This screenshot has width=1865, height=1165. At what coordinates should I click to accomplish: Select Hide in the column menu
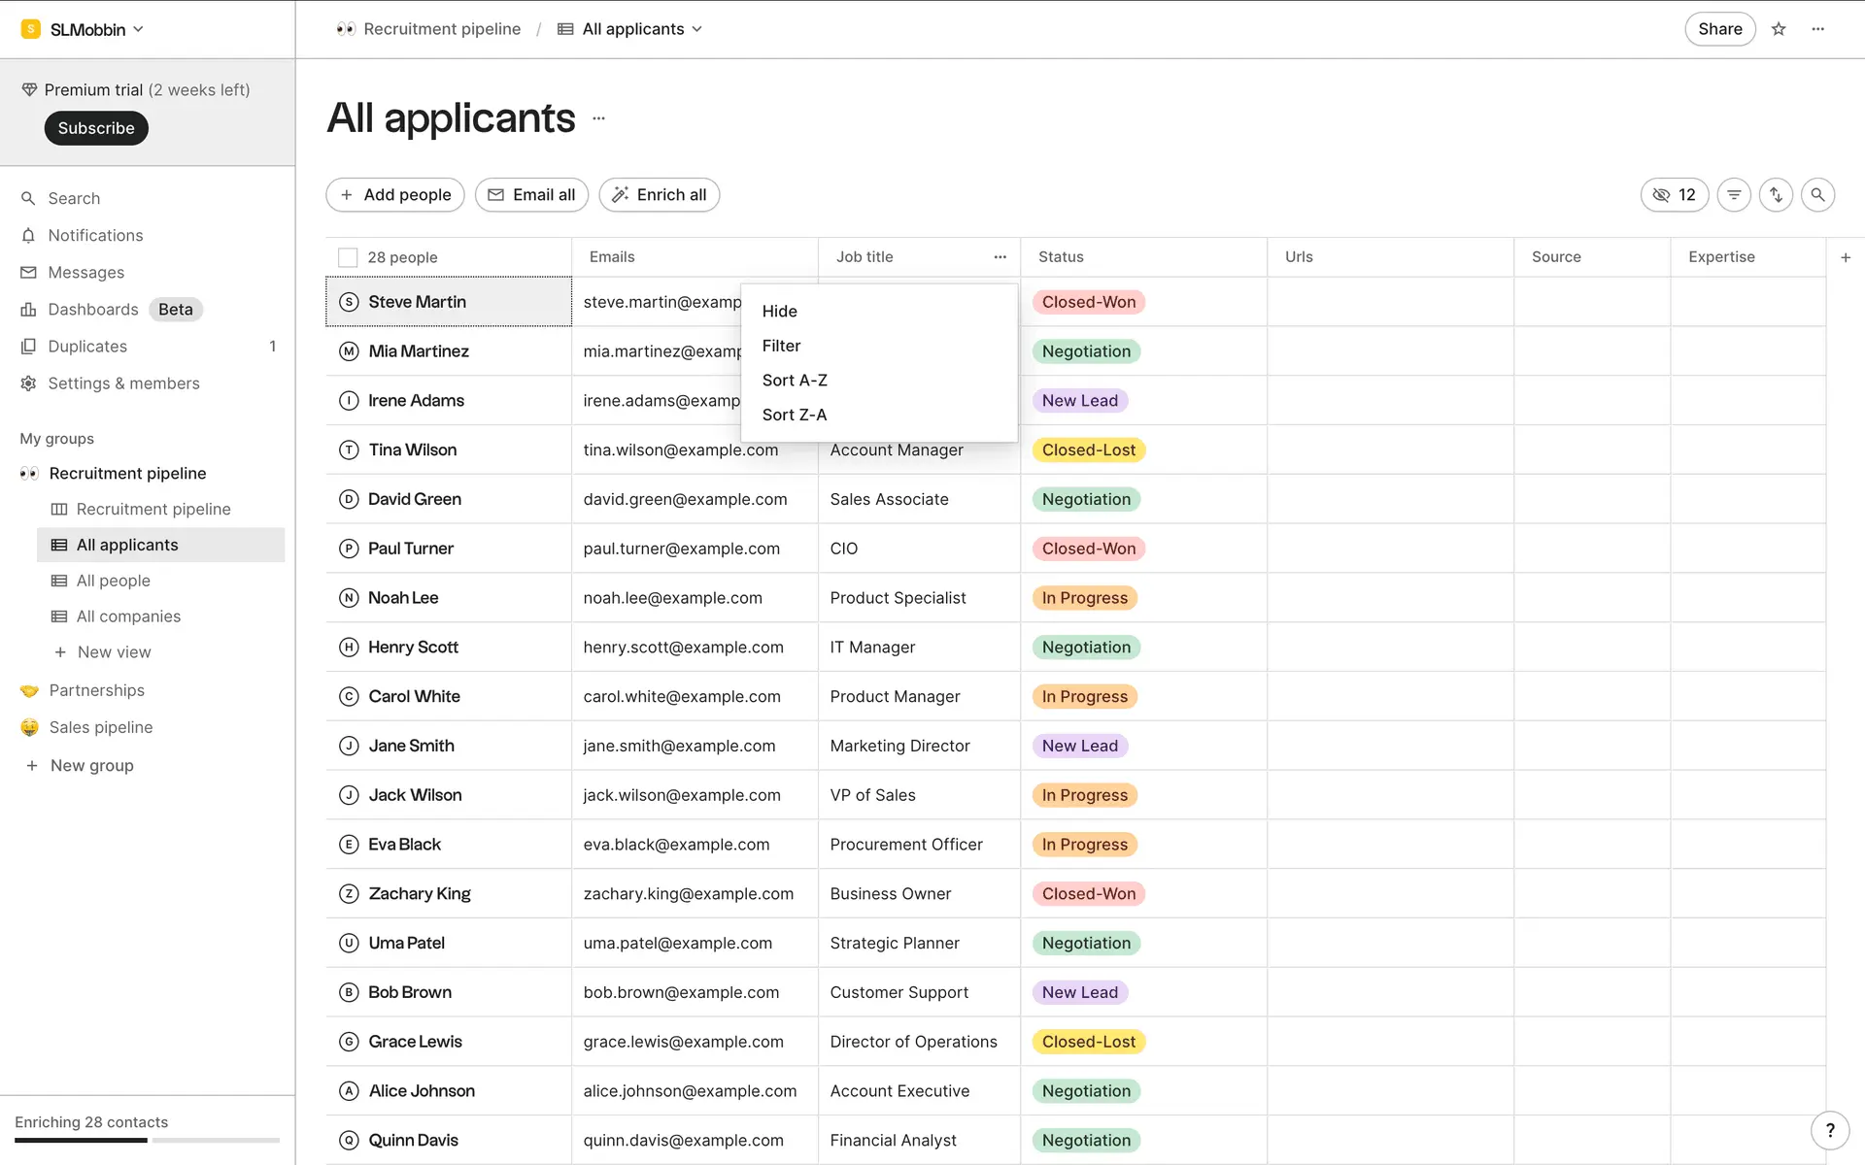[779, 311]
